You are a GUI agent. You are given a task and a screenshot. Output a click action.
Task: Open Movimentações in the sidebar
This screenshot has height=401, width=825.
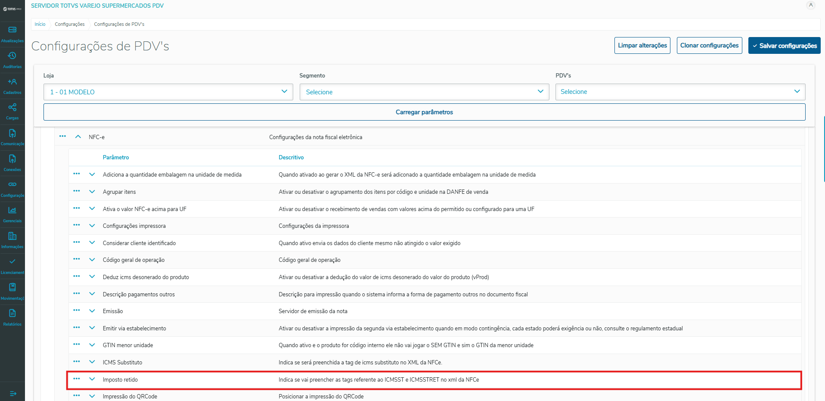12,292
